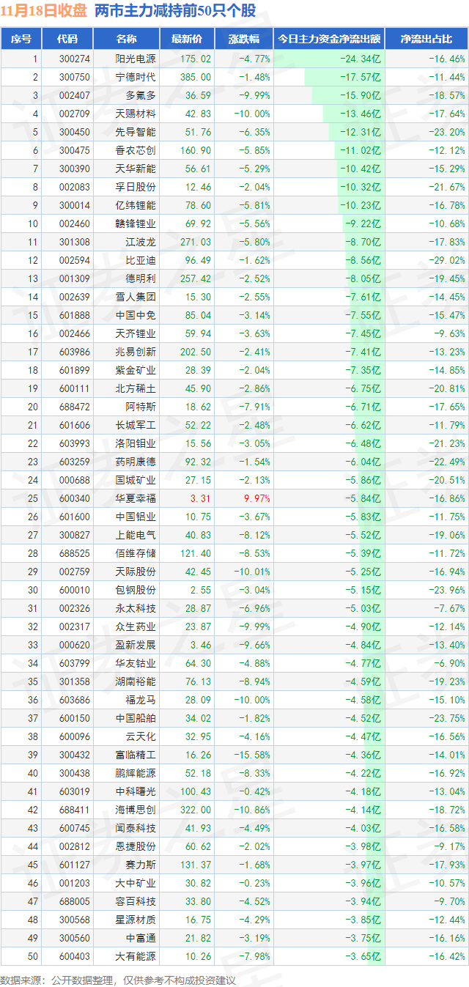Select stock name 药明康德

pyautogui.click(x=136, y=462)
